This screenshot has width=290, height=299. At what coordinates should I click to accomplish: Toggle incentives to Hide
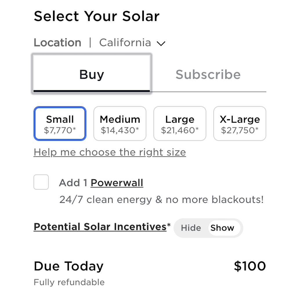191,228
